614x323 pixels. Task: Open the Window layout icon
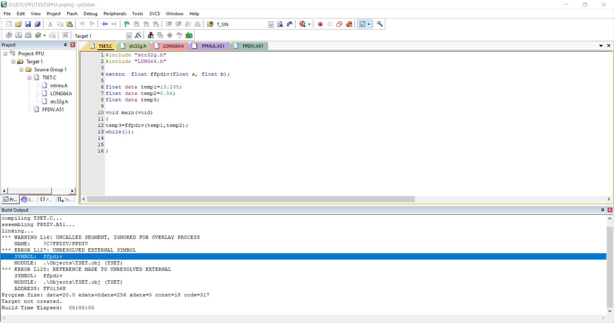point(362,24)
